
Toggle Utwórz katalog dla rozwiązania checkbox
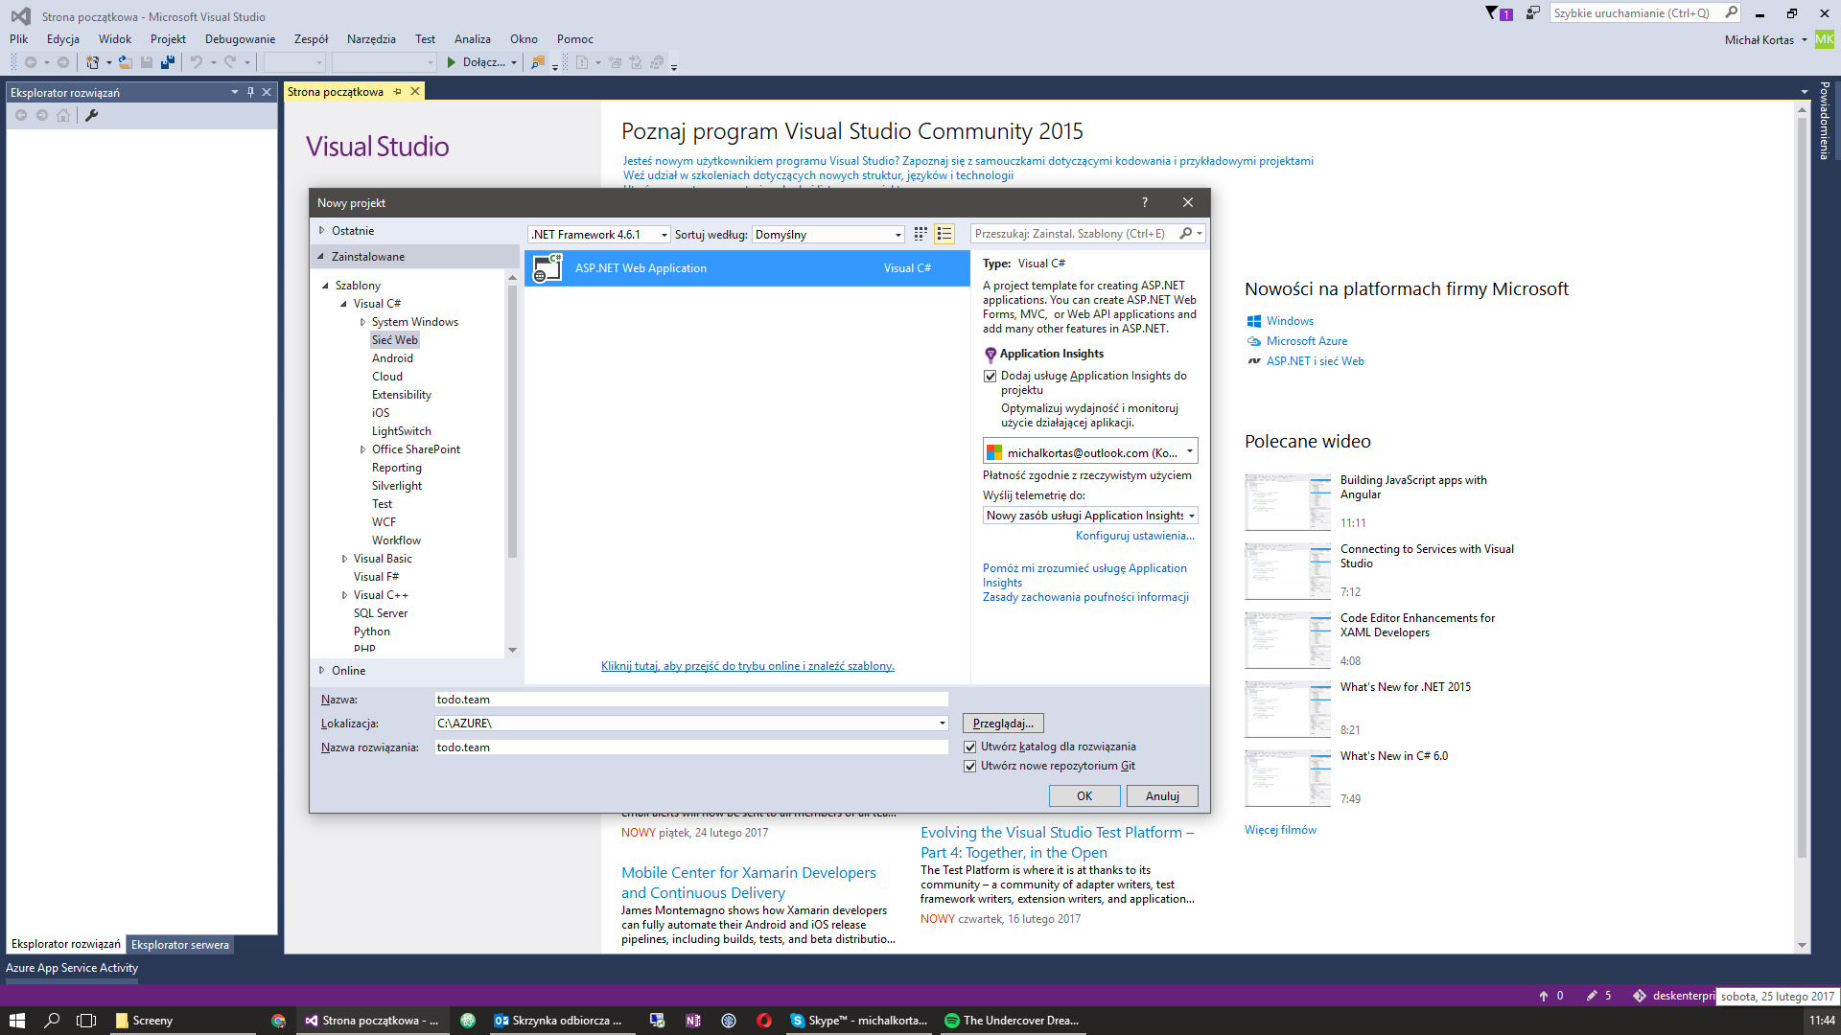970,747
